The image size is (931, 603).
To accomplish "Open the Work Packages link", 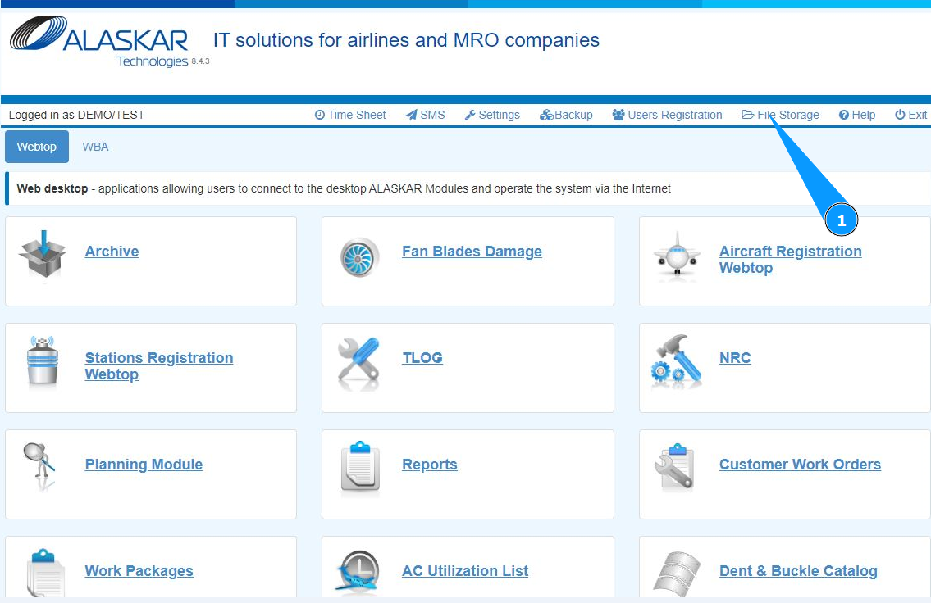I will coord(139,571).
